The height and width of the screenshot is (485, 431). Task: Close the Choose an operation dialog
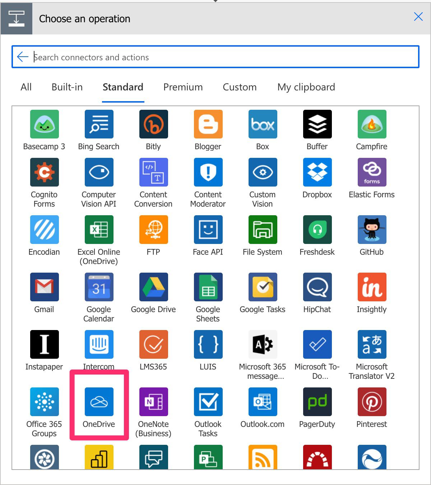coord(418,17)
